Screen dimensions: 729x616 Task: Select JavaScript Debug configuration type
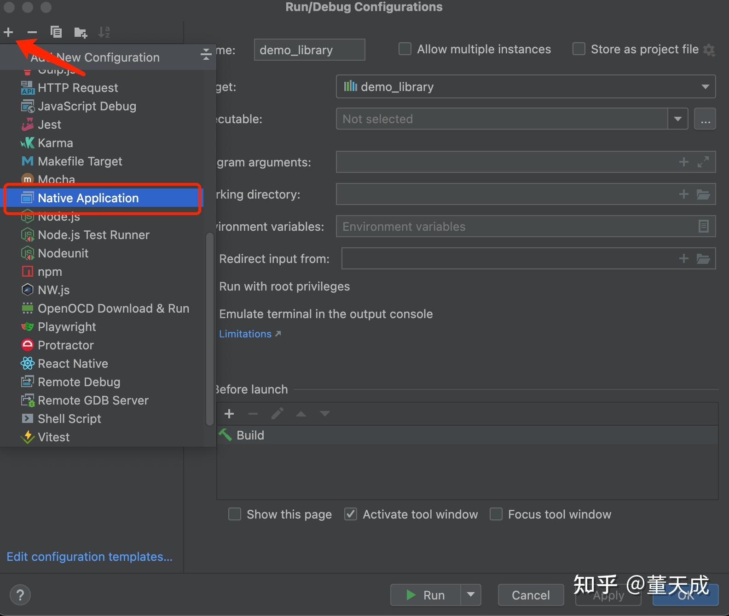click(x=102, y=106)
